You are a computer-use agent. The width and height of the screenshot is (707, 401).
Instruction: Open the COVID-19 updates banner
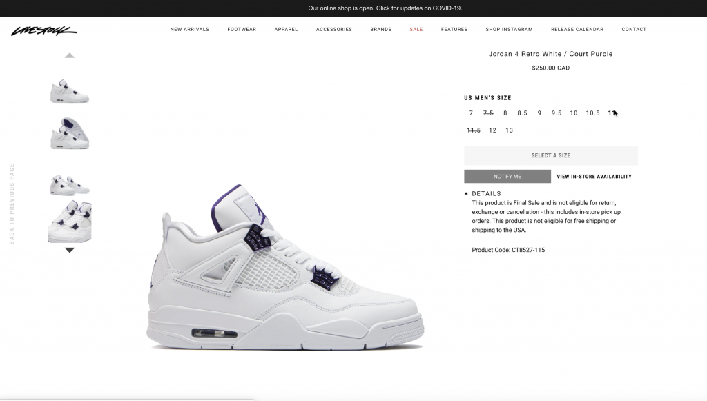click(385, 8)
